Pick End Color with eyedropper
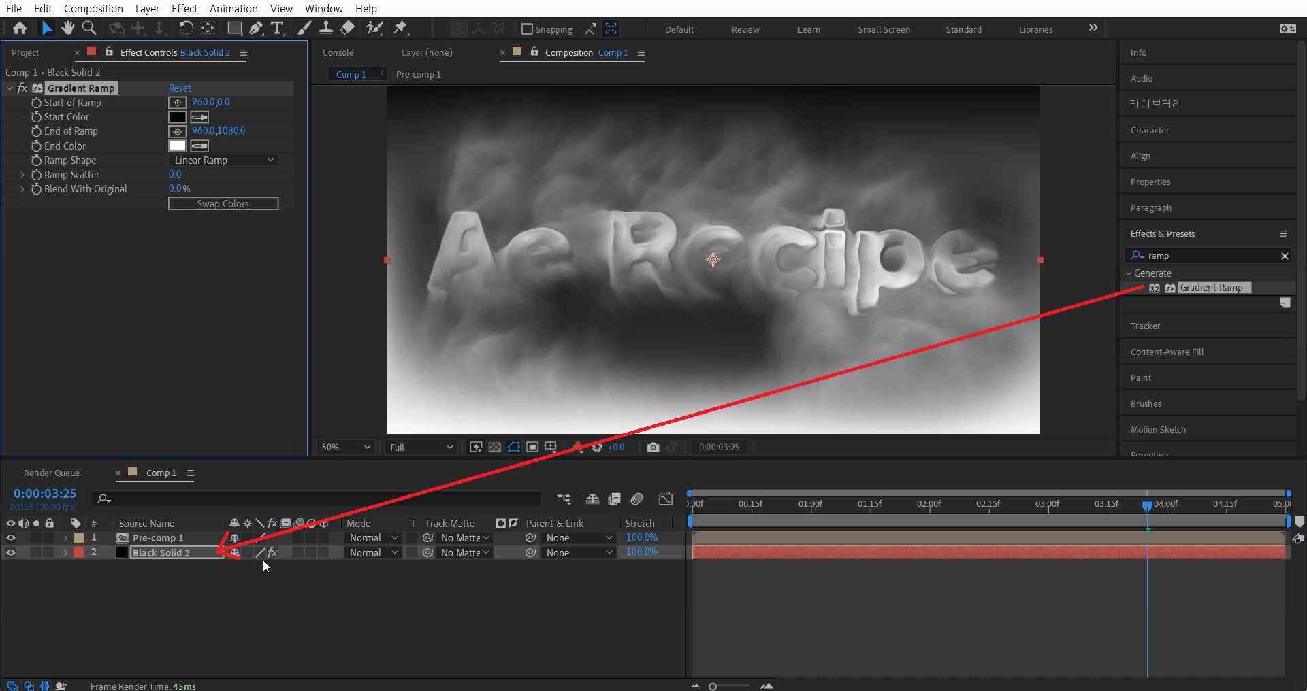 (x=199, y=146)
